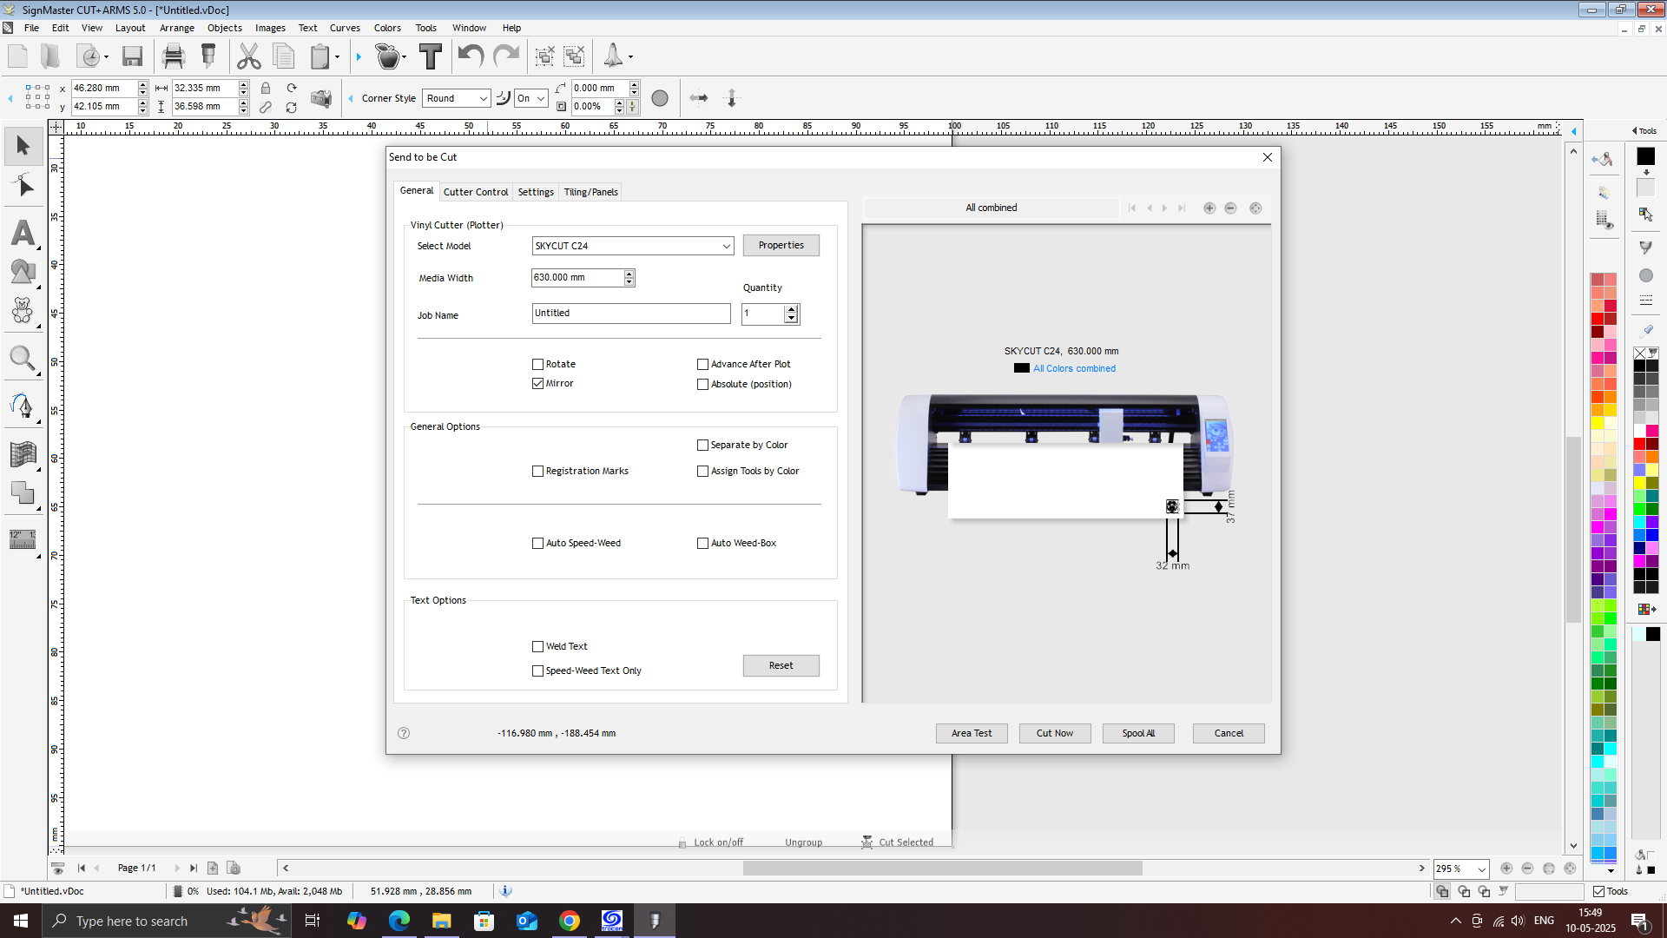Screen dimensions: 1667x938
Task: Open File Explorer from the taskbar
Action: pyautogui.click(x=442, y=921)
